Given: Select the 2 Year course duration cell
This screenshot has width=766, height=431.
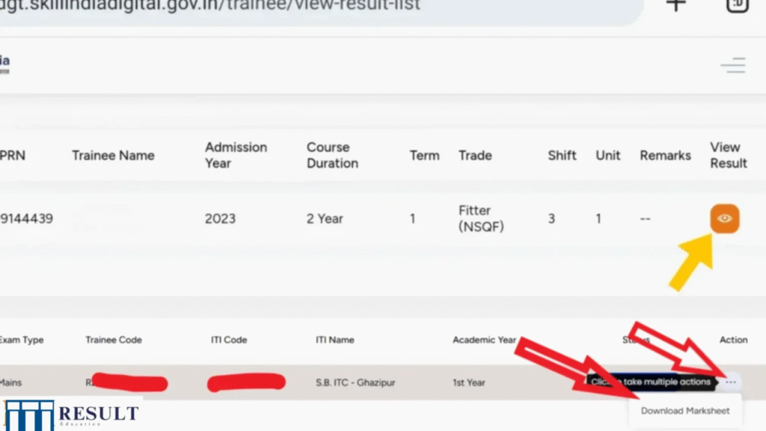Looking at the screenshot, I should coord(325,218).
